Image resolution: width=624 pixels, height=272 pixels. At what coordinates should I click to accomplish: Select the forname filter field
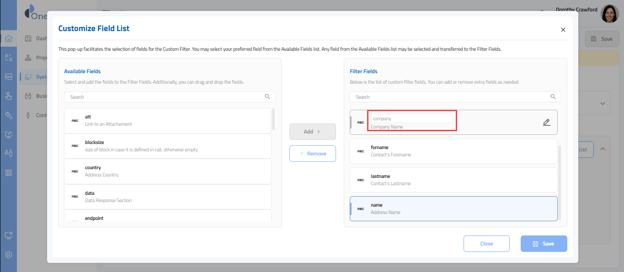(x=453, y=151)
